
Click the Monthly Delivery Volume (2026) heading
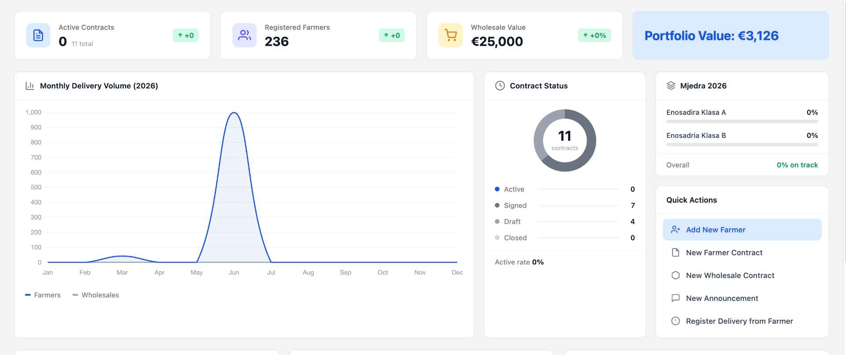(x=99, y=86)
